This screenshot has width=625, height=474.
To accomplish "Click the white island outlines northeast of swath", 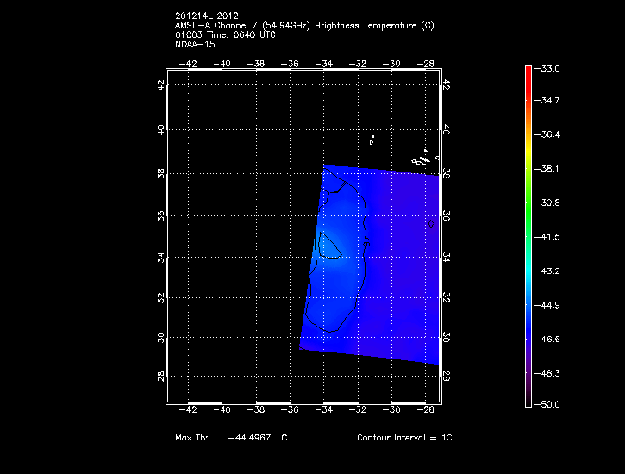I will (x=421, y=161).
